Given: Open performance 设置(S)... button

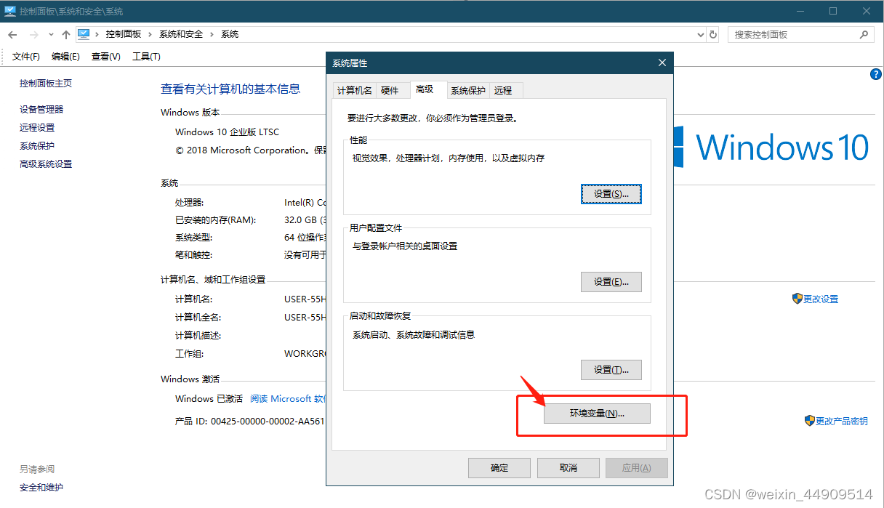Looking at the screenshot, I should pyautogui.click(x=611, y=194).
